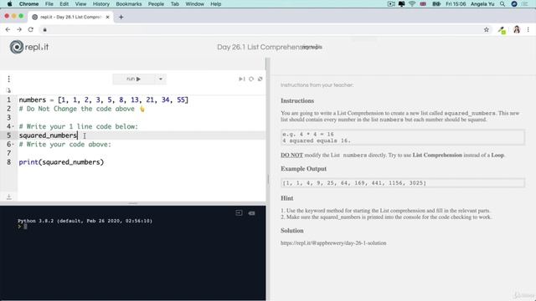Click the Wi-Fi status icon
The image size is (536, 301).
tap(412, 4)
